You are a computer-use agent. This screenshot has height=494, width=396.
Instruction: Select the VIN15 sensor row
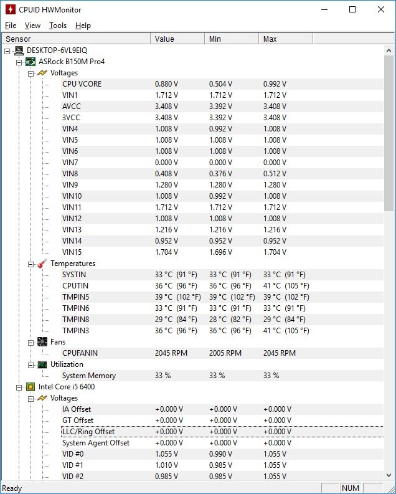point(222,252)
